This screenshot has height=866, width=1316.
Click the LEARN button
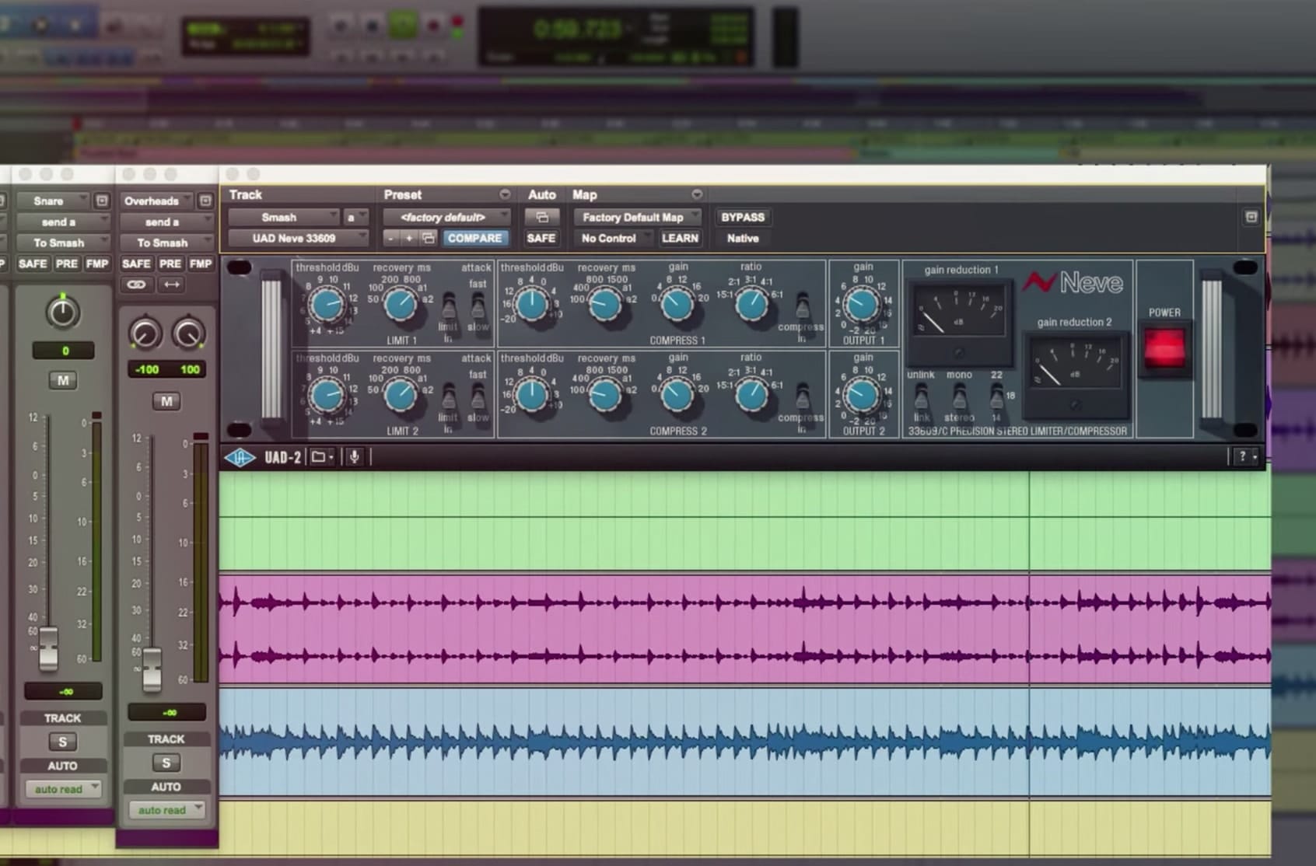[679, 238]
